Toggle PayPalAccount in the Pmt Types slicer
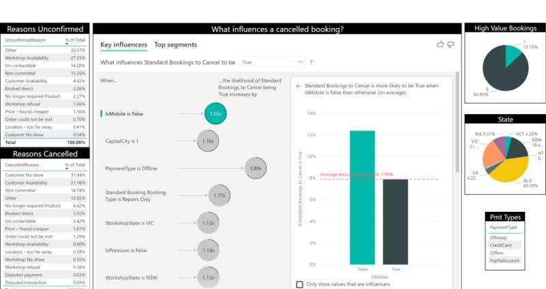Image resolution: width=546 pixels, height=289 pixels. [504, 260]
